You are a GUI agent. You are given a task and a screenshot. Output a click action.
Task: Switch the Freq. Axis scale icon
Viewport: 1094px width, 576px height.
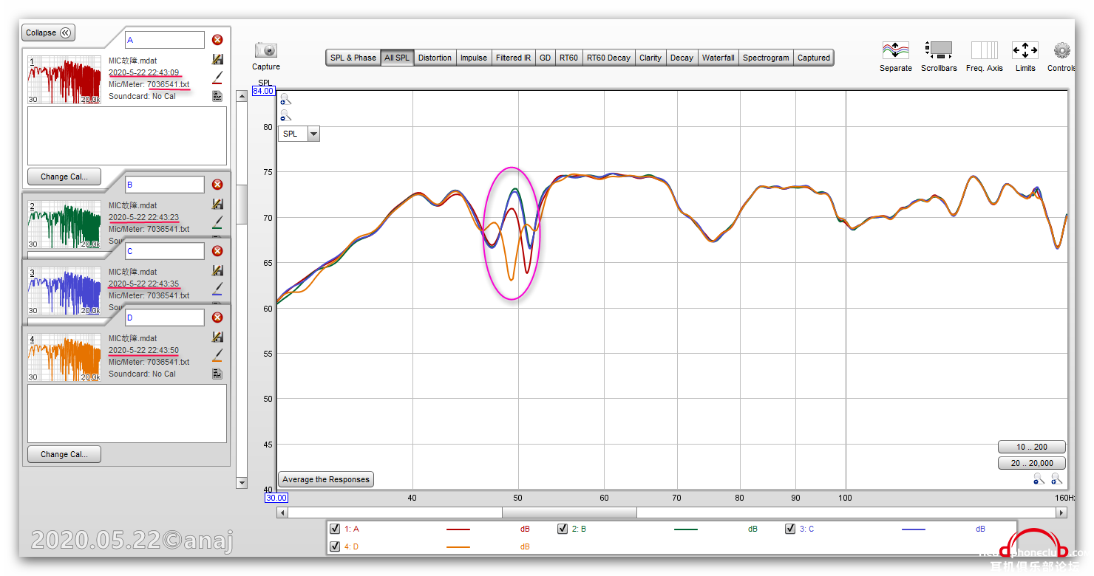984,50
